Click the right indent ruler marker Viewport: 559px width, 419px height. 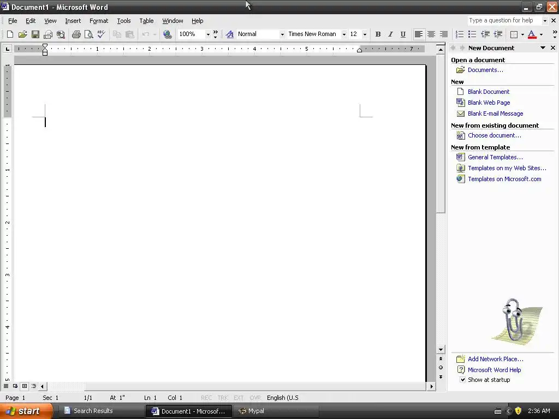(359, 50)
